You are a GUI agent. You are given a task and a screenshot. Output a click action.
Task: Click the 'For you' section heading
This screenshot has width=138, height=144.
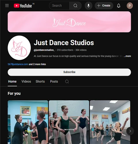click(14, 94)
